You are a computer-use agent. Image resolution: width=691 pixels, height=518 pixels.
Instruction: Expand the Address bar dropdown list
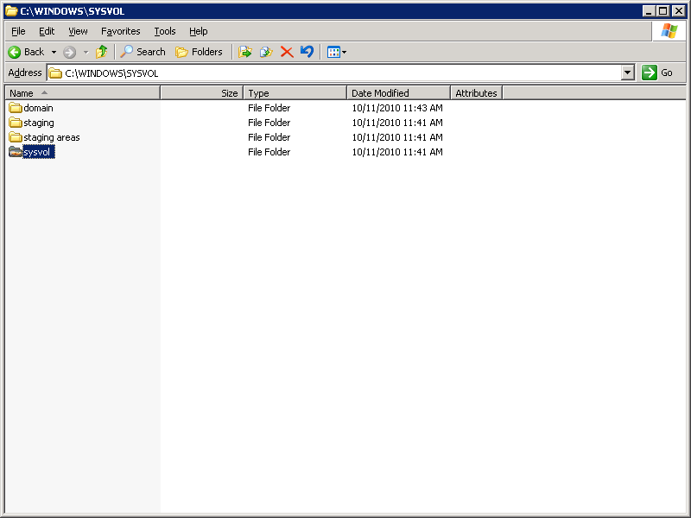tap(628, 73)
